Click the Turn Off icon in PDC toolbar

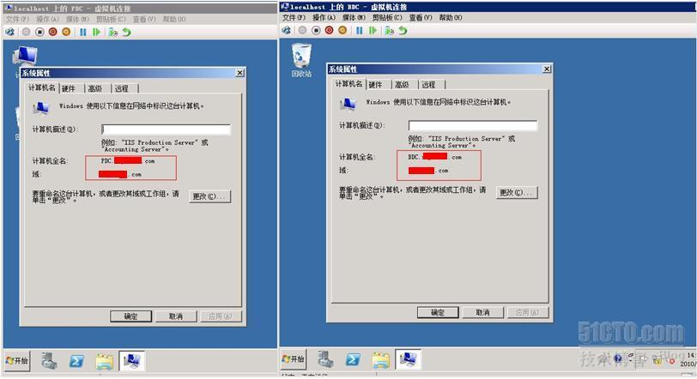39,32
